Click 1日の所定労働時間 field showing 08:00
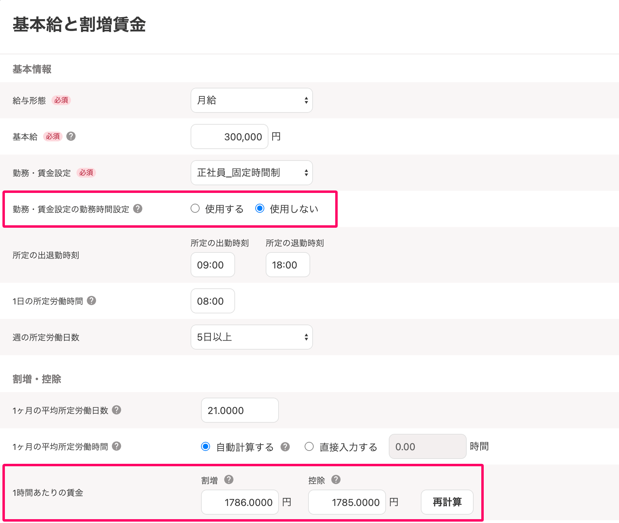 pos(213,301)
